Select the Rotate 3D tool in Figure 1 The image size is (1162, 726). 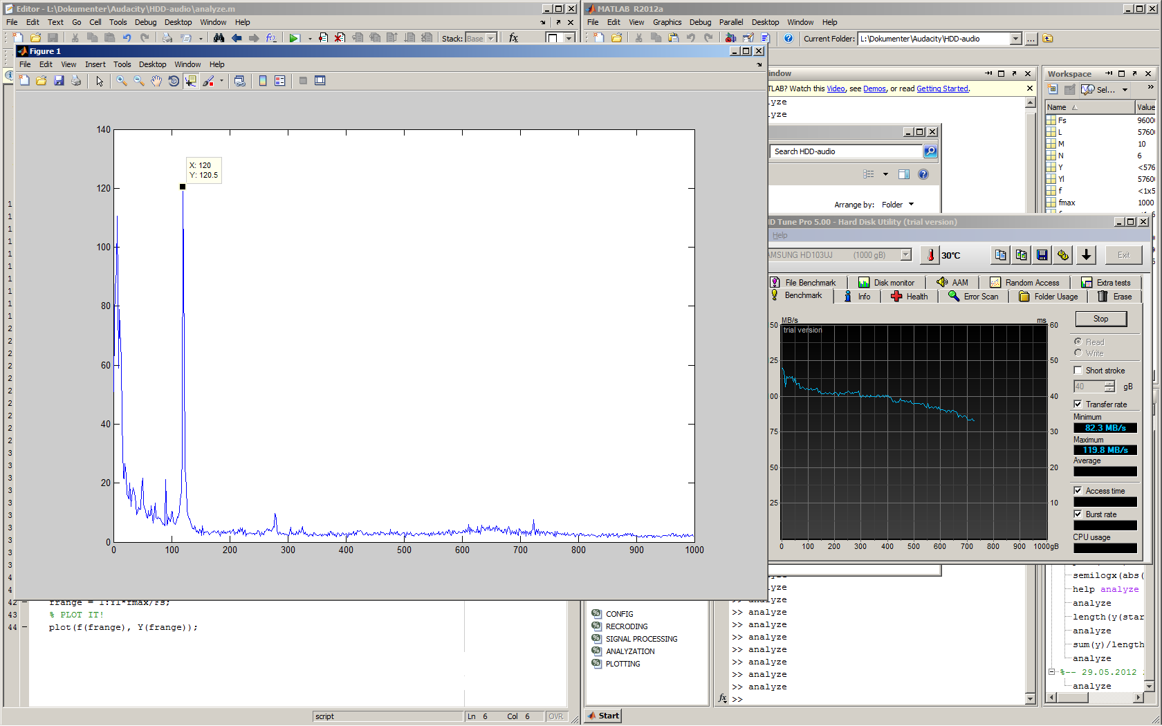pyautogui.click(x=174, y=81)
